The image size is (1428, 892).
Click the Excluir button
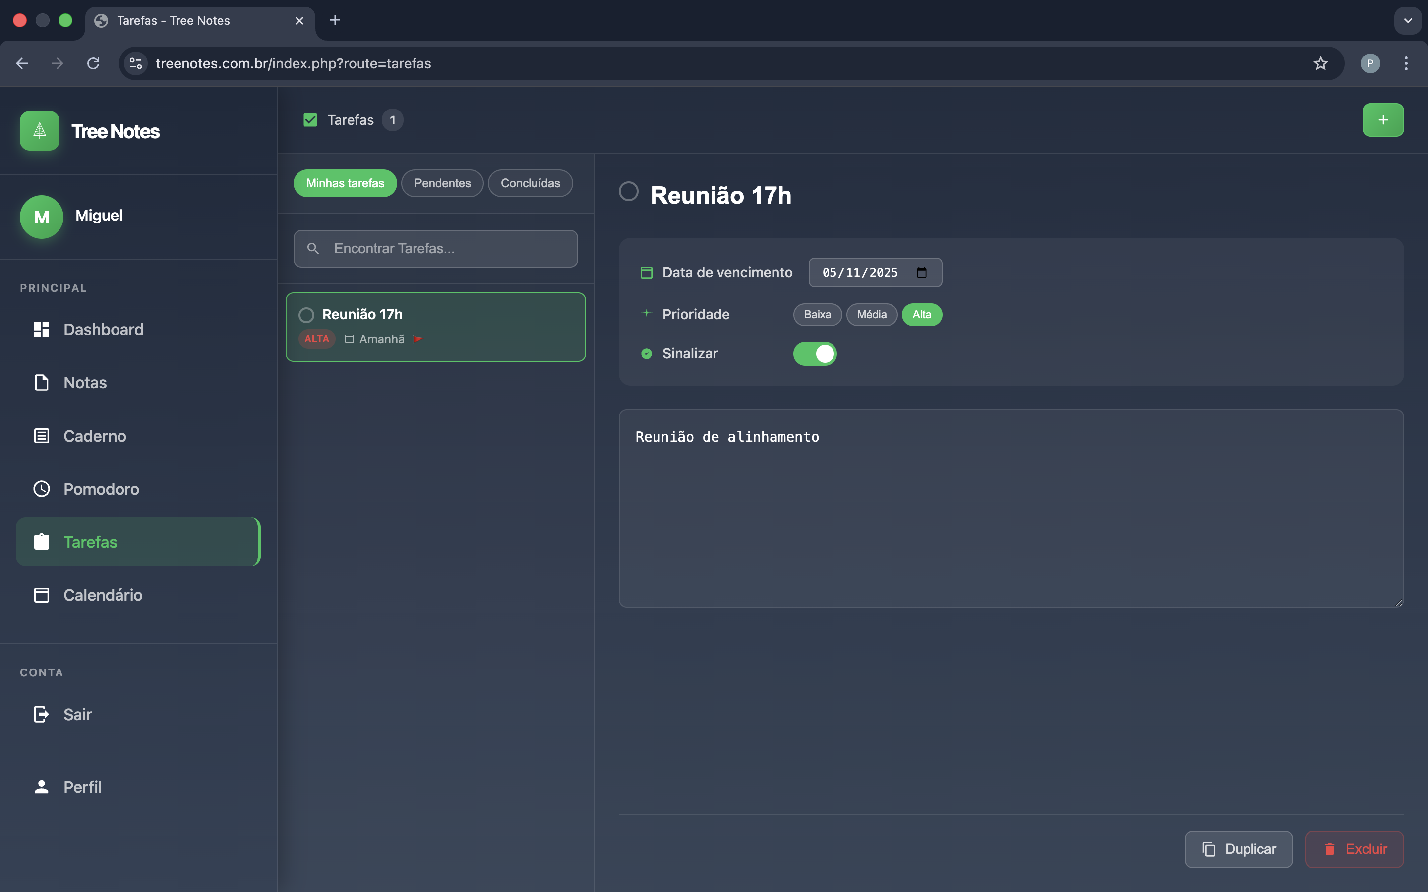click(1354, 849)
